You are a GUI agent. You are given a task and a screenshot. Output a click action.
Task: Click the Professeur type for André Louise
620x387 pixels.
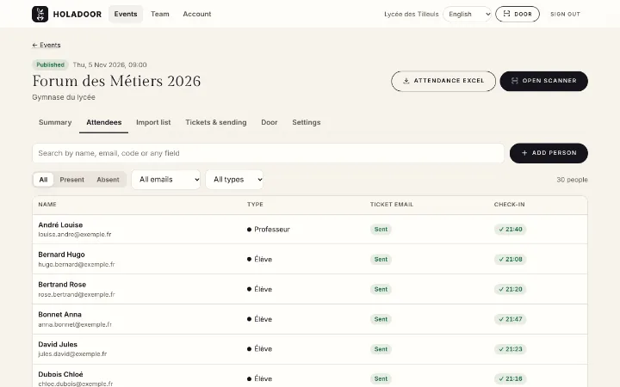pos(269,230)
